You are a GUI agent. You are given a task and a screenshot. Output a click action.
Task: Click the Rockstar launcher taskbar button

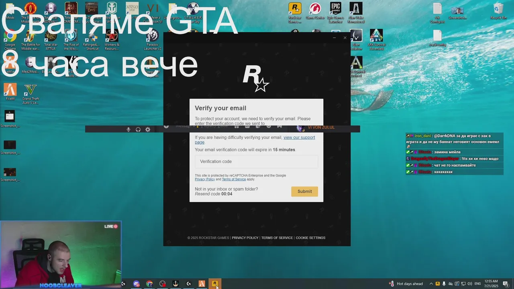tap(215, 284)
